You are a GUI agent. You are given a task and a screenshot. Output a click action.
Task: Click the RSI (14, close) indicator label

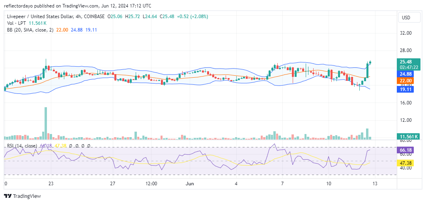pyautogui.click(x=22, y=146)
